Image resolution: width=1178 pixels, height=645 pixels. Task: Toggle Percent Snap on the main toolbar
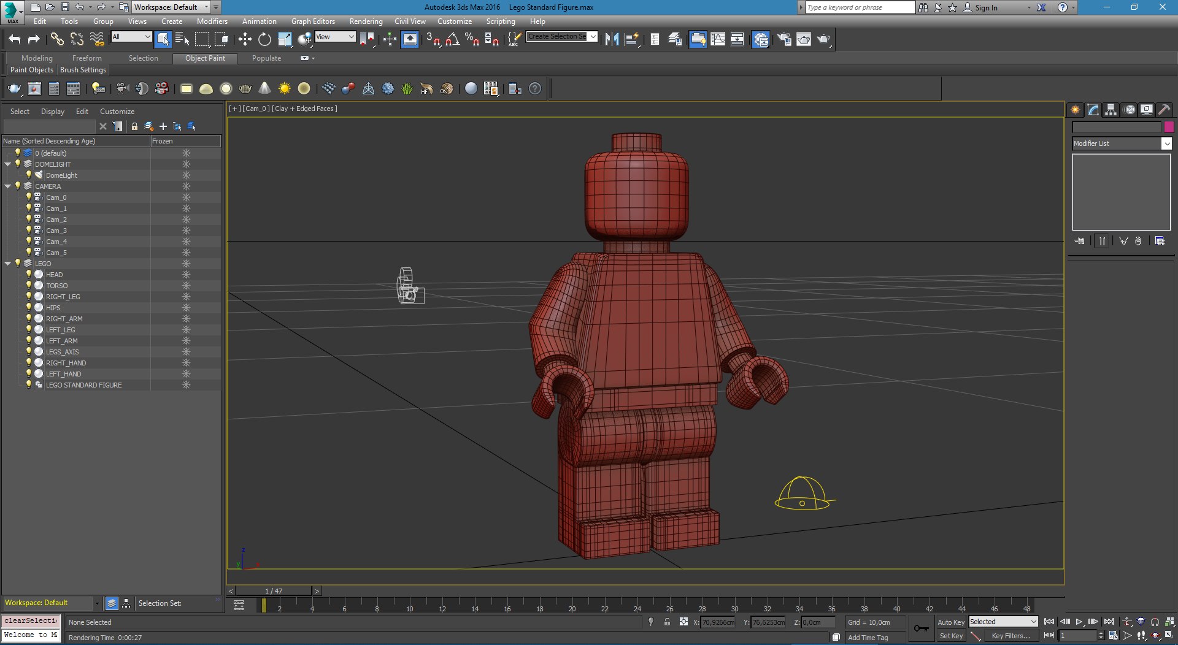[x=472, y=39]
